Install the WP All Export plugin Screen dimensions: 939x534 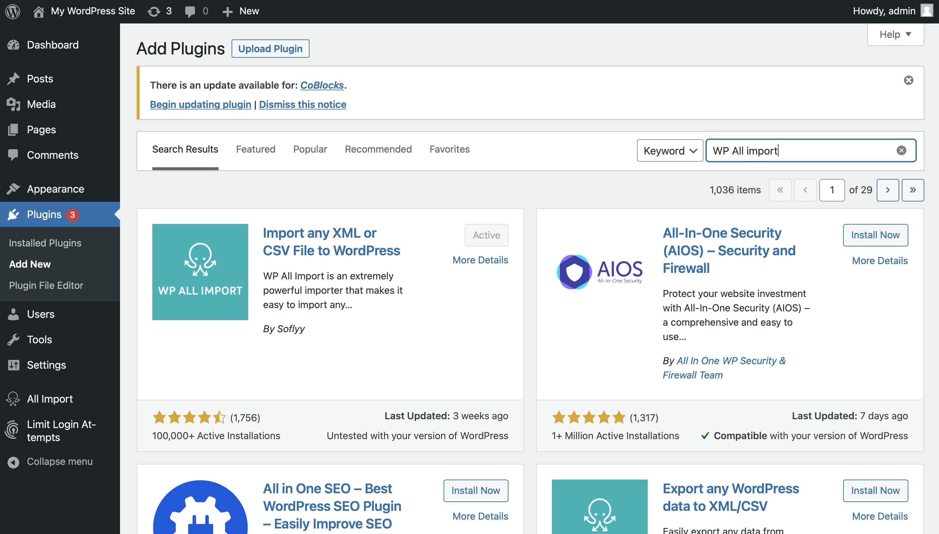coord(875,491)
